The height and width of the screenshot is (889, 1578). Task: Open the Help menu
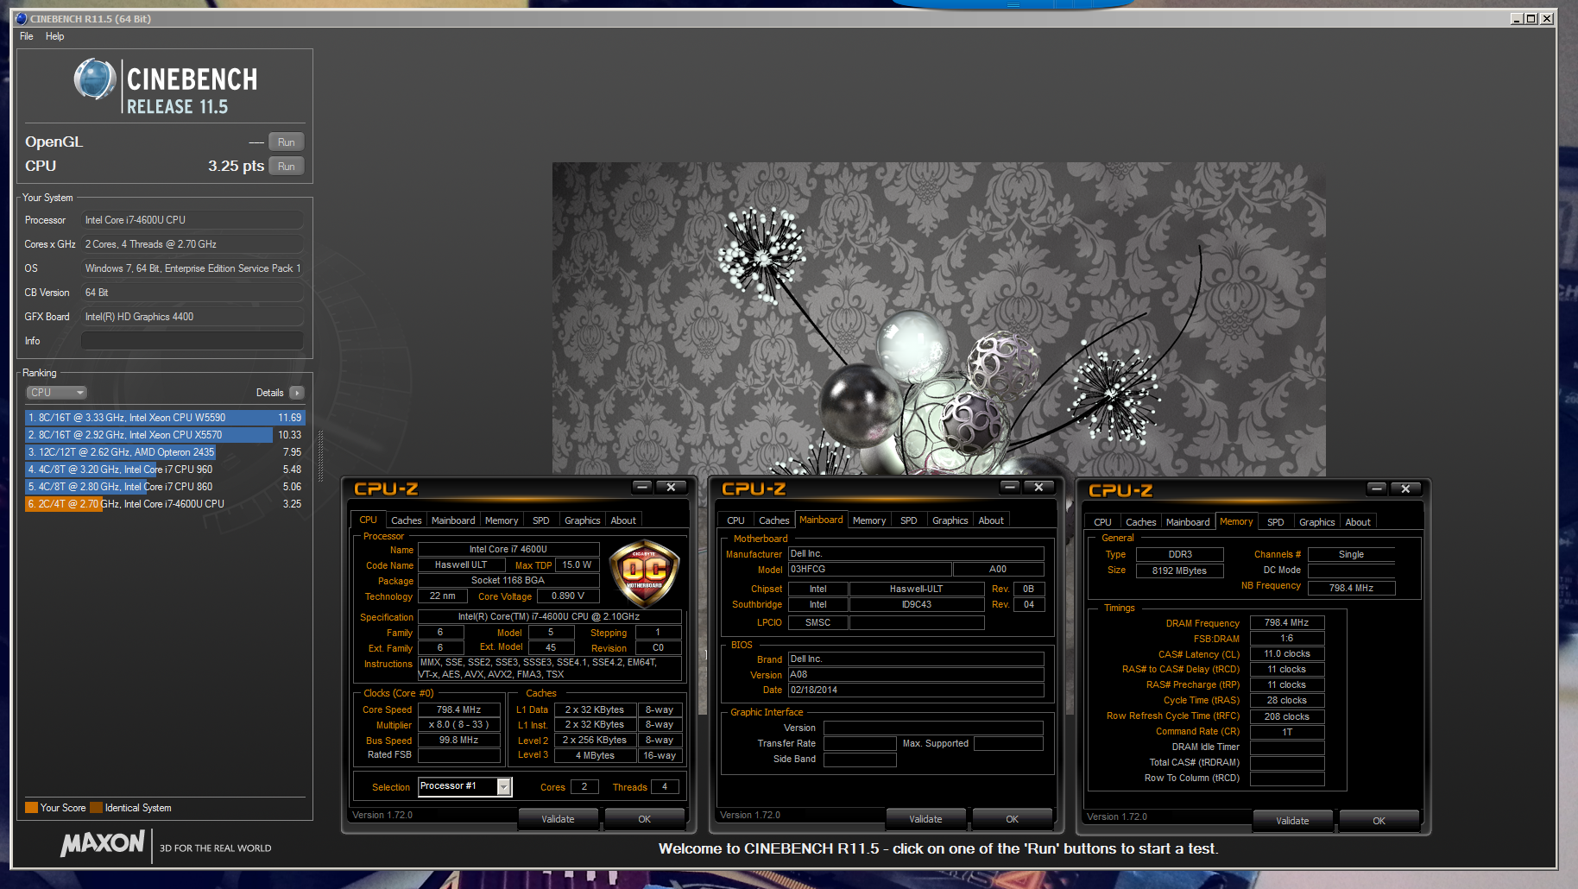point(55,36)
